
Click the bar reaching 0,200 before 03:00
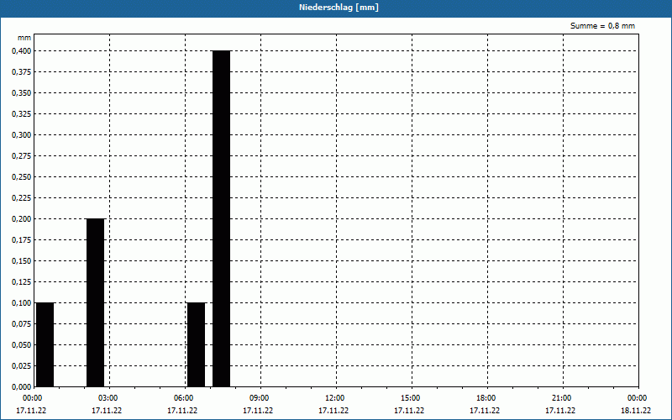coord(95,302)
